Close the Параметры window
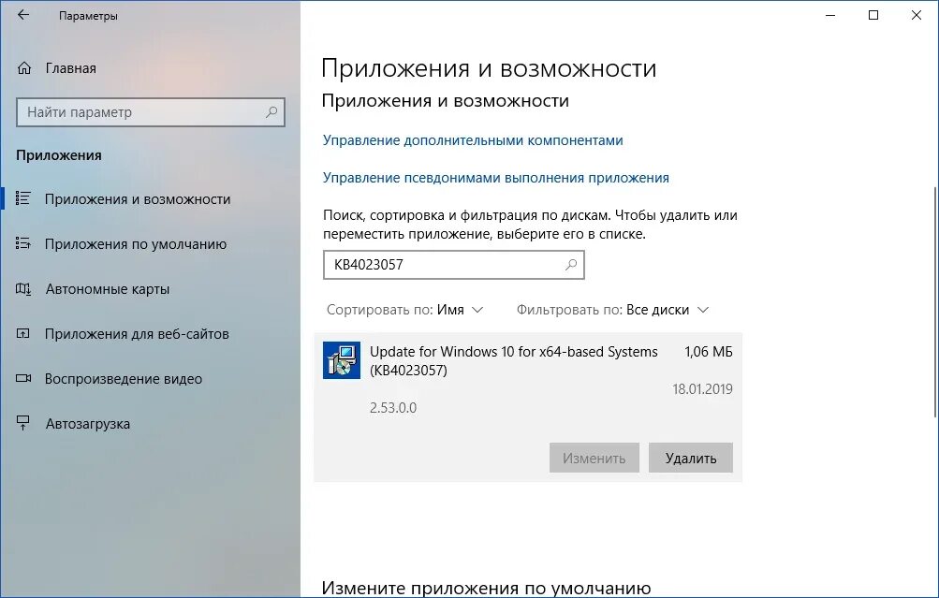The image size is (939, 598). 917,16
